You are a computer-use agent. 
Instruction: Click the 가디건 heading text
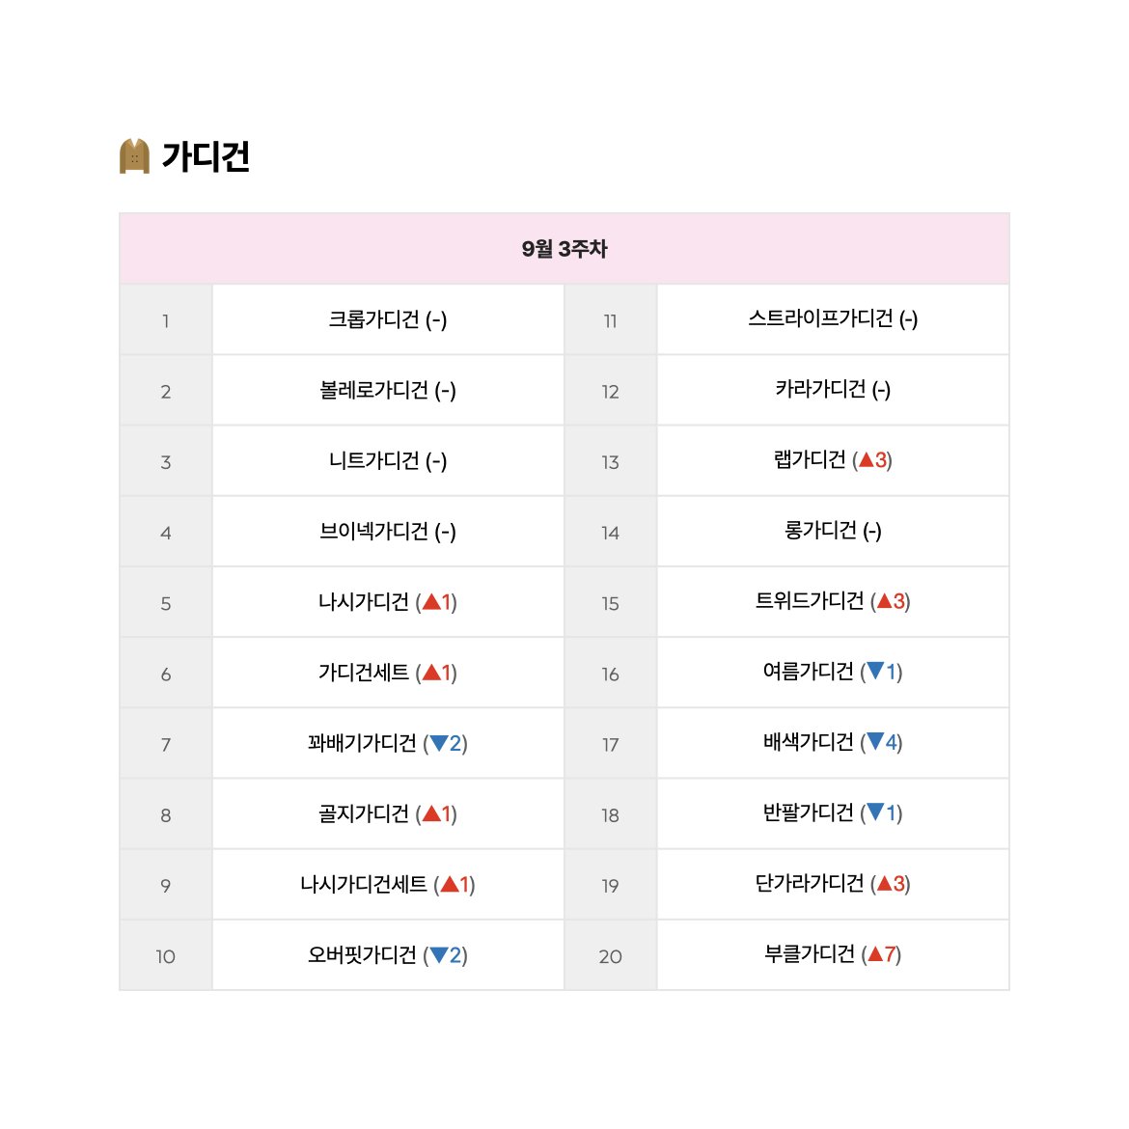click(x=206, y=156)
